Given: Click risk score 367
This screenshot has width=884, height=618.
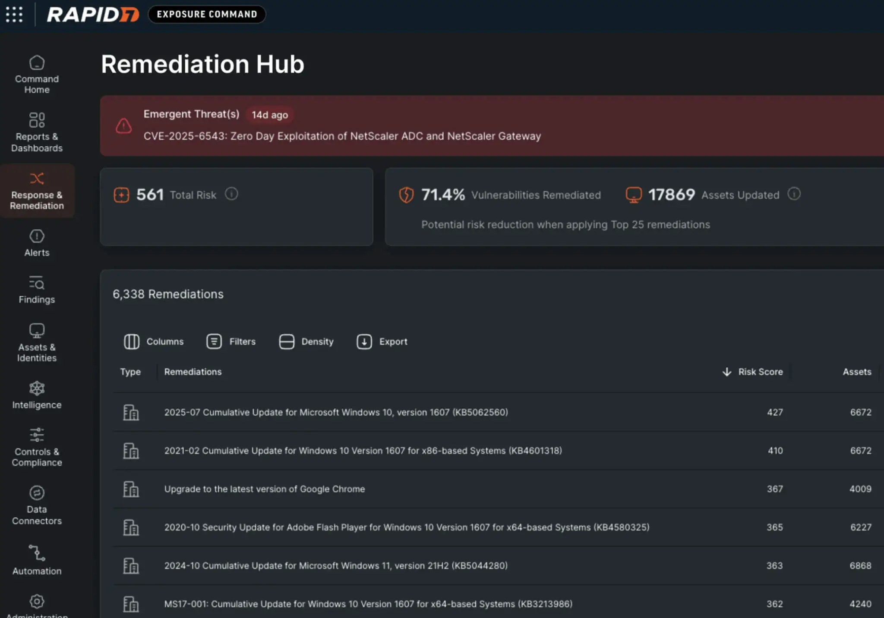Looking at the screenshot, I should point(775,489).
